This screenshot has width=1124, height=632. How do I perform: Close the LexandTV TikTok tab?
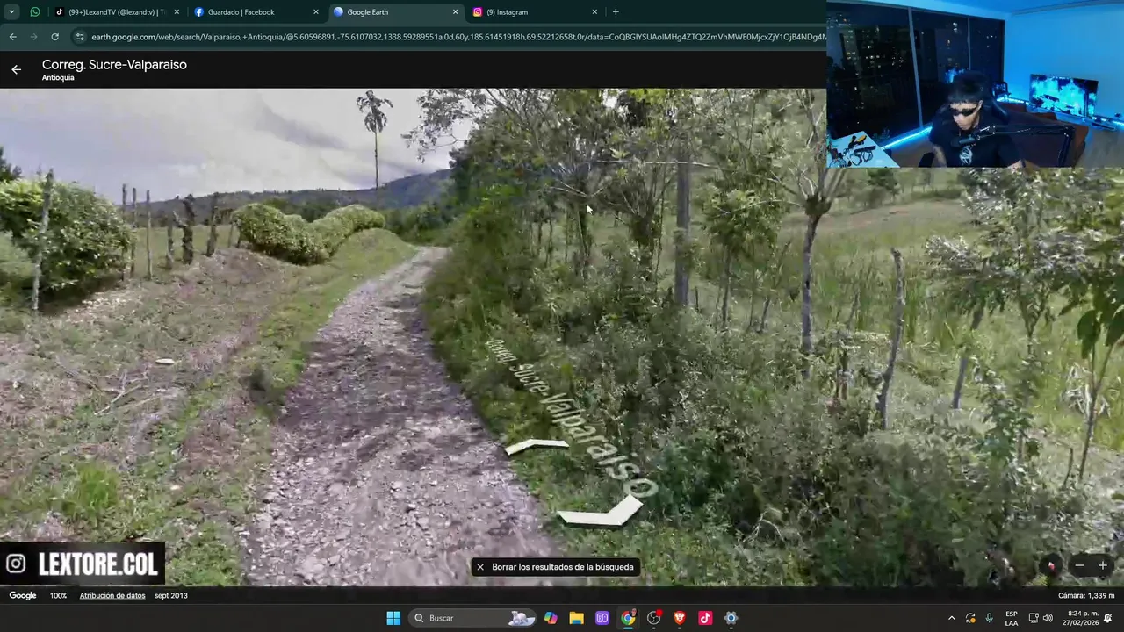coord(177,12)
